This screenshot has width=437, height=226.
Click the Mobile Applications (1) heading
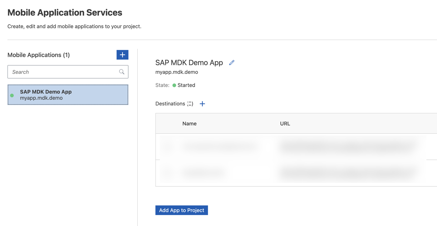tap(39, 55)
